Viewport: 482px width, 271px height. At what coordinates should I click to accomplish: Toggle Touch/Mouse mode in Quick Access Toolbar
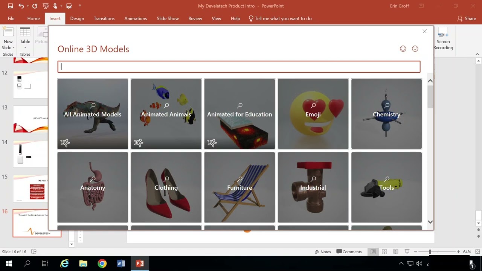pos(56,6)
